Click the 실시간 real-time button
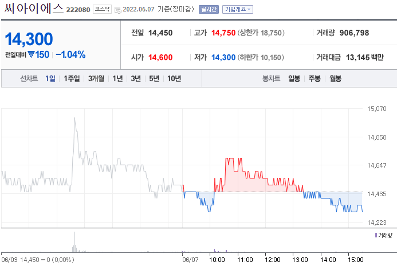The width and height of the screenshot is (397, 270). [209, 9]
